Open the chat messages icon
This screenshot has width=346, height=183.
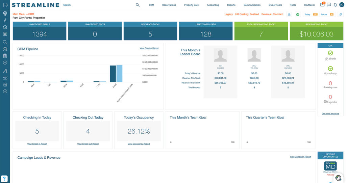tap(329, 5)
